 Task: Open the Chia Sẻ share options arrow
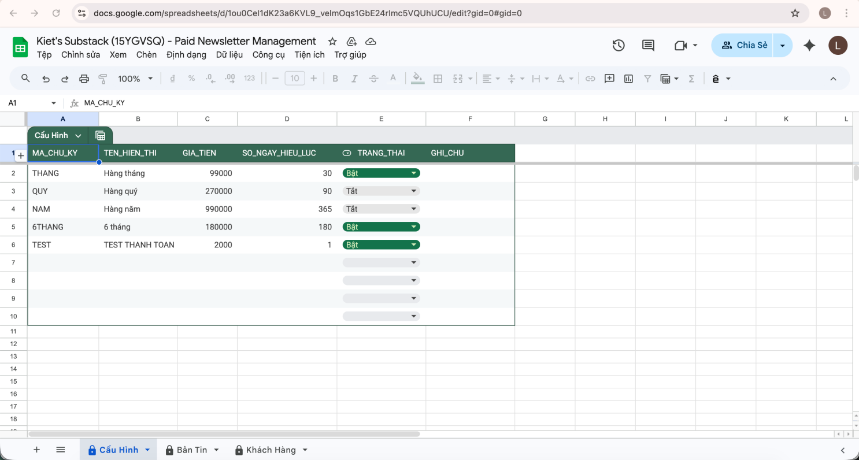tap(783, 45)
